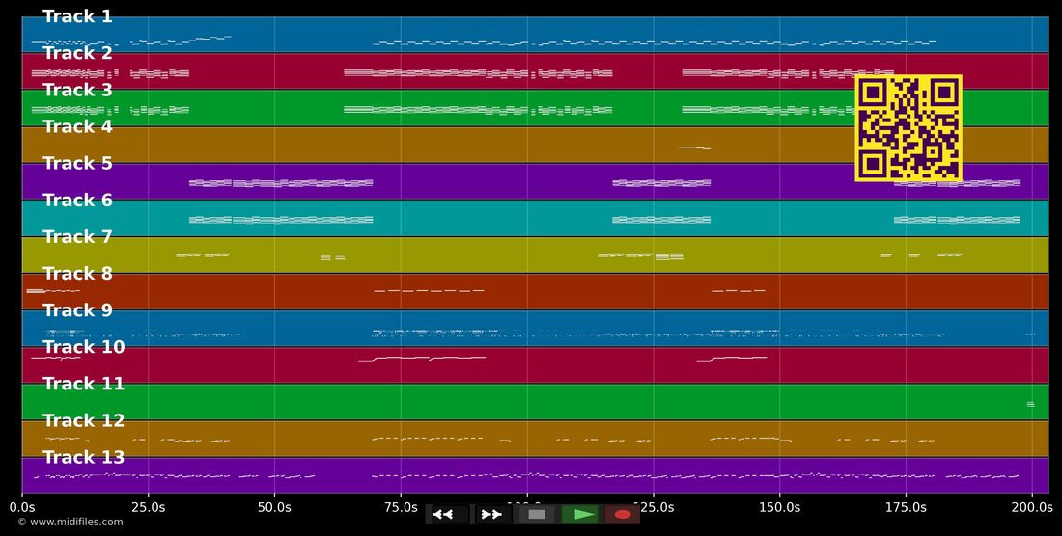Select the Track 8 label
The image size is (1062, 536).
point(78,274)
